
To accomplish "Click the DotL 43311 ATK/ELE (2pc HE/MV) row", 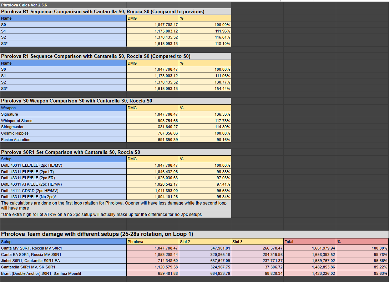I will click(63, 185).
